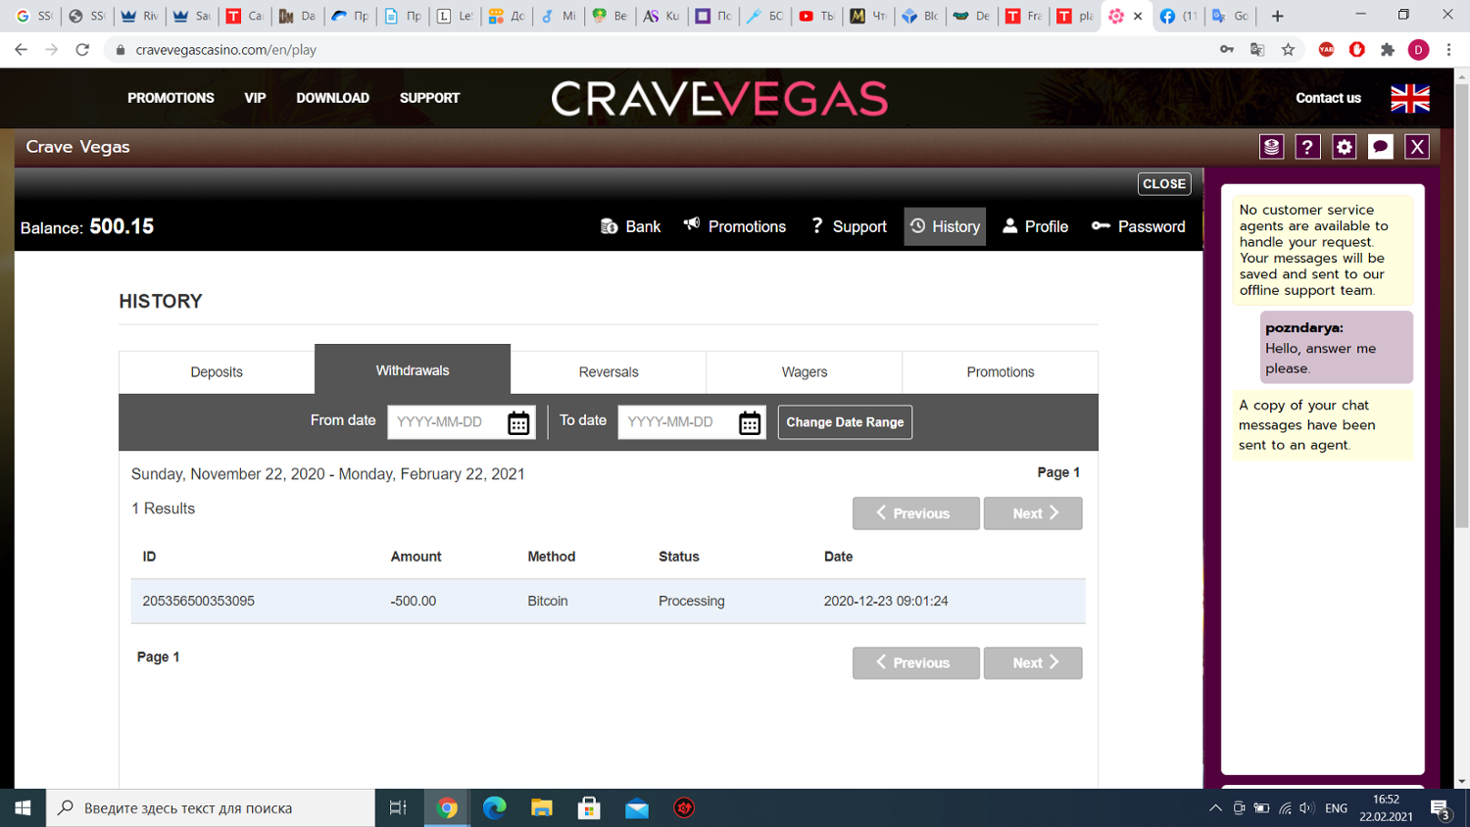Click the bookmark star in address bar

click(x=1288, y=50)
